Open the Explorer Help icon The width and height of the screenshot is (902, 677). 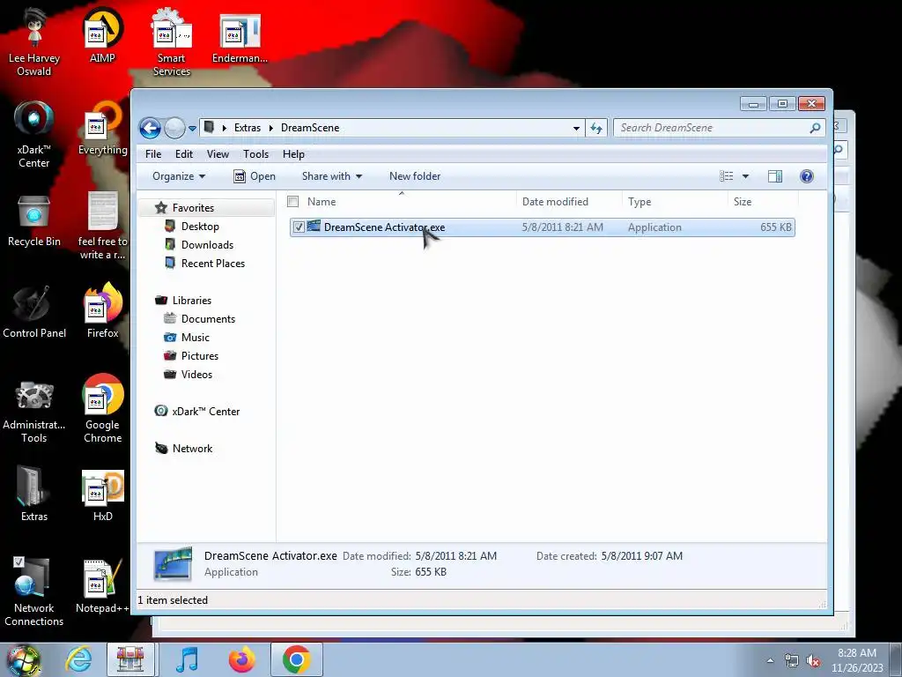pyautogui.click(x=807, y=176)
